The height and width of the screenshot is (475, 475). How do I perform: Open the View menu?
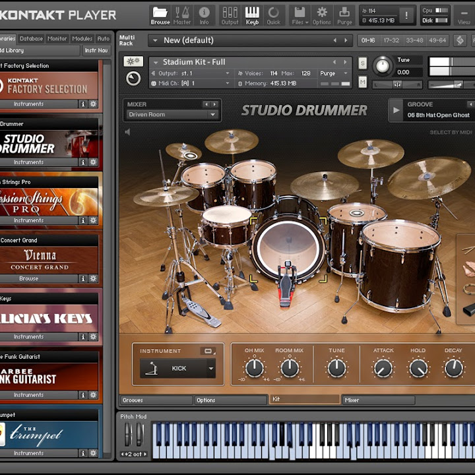(x=464, y=16)
